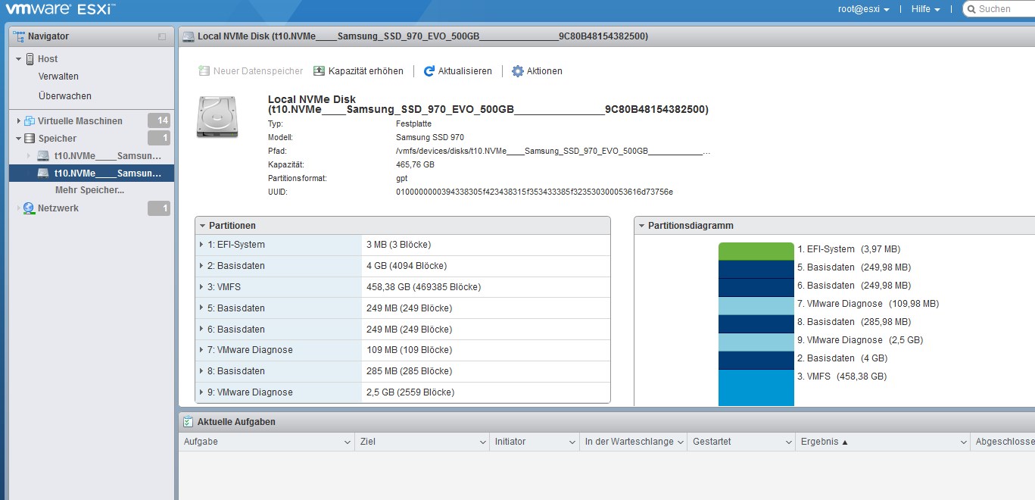
Task: Open Aktionen via the gear icon
Action: tap(518, 71)
